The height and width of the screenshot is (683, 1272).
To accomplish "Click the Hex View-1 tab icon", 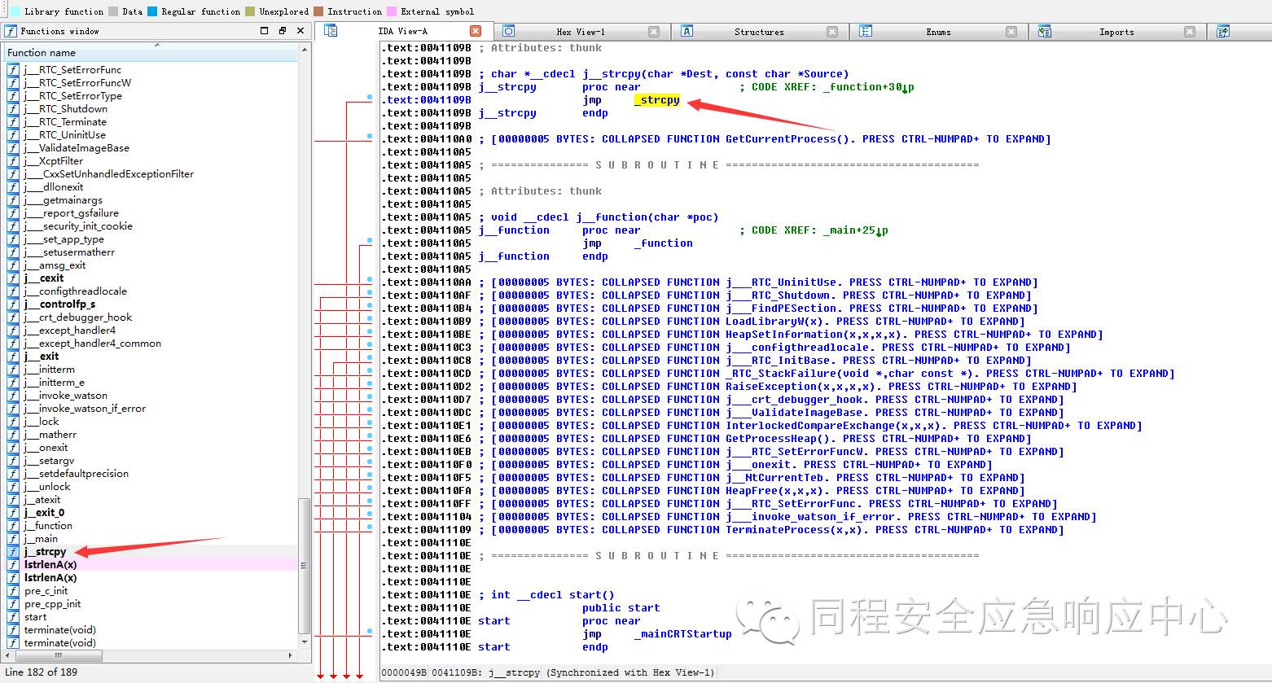I will tap(509, 32).
